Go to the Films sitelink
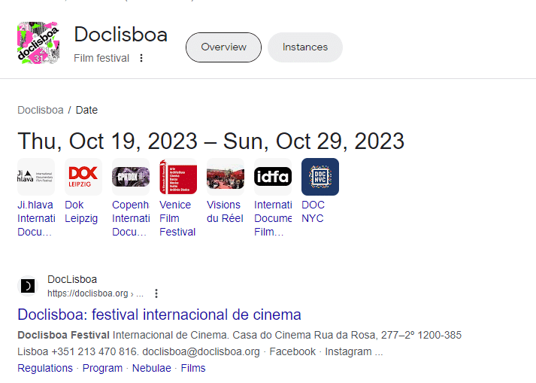This screenshot has width=536, height=383. 193,368
